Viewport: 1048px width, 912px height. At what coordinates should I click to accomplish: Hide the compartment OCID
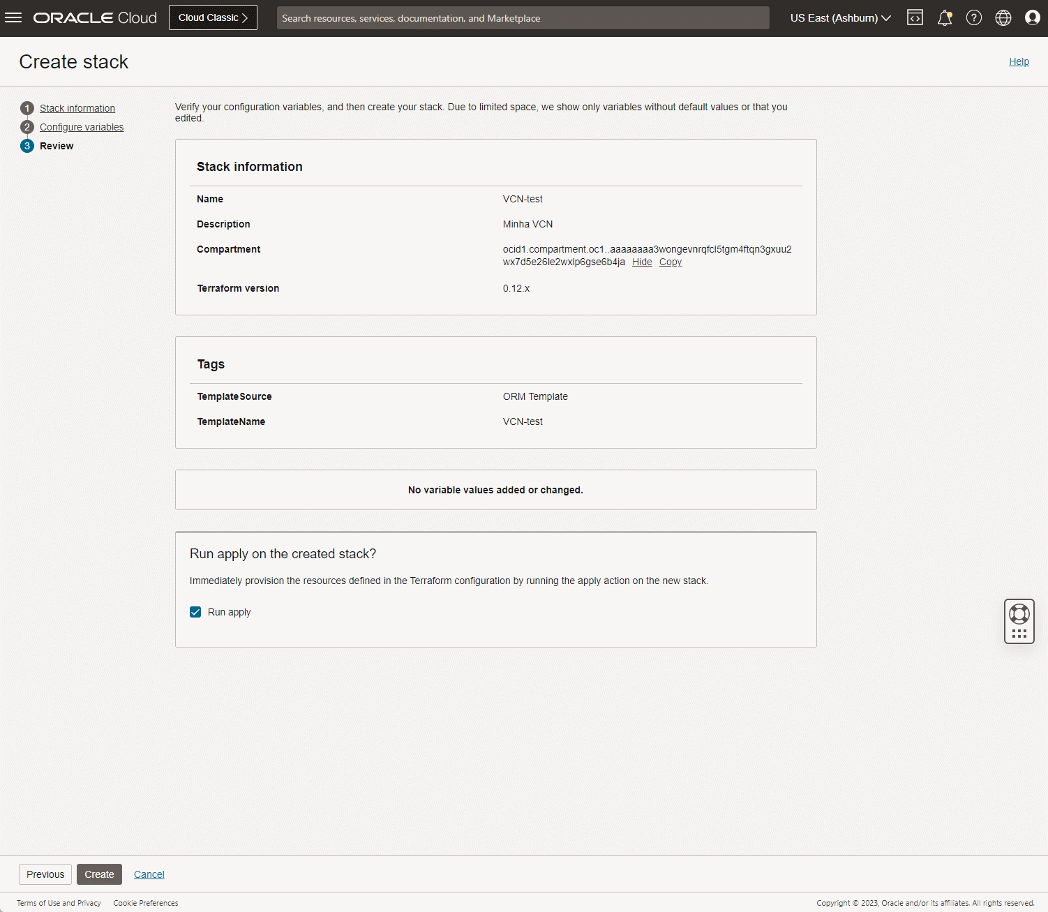[642, 262]
